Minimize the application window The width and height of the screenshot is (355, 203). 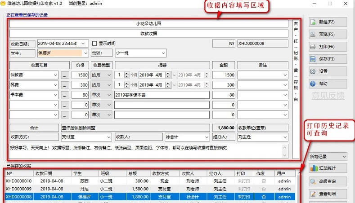314,4
